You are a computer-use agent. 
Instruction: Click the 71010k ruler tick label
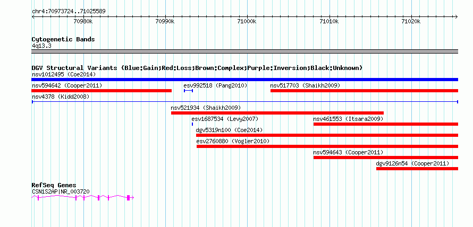click(330, 21)
